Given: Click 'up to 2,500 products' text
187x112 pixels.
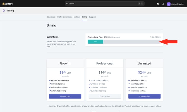Looking at the screenshot, I should (60, 81).
